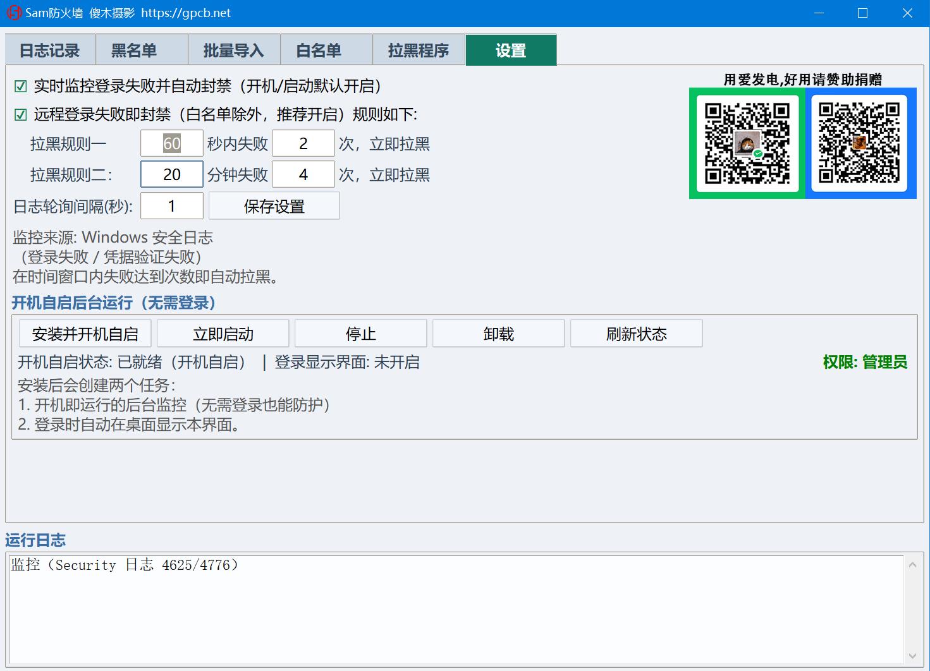Click the rule two minutes field showing 20

click(x=172, y=174)
